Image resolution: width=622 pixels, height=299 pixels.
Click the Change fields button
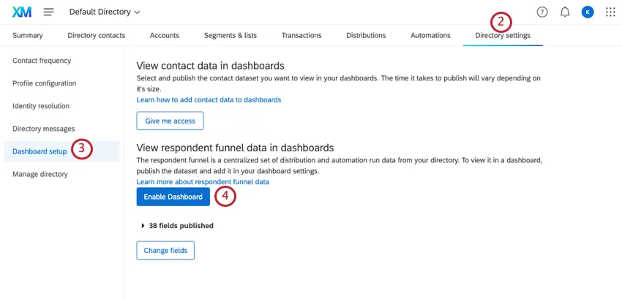click(x=165, y=251)
